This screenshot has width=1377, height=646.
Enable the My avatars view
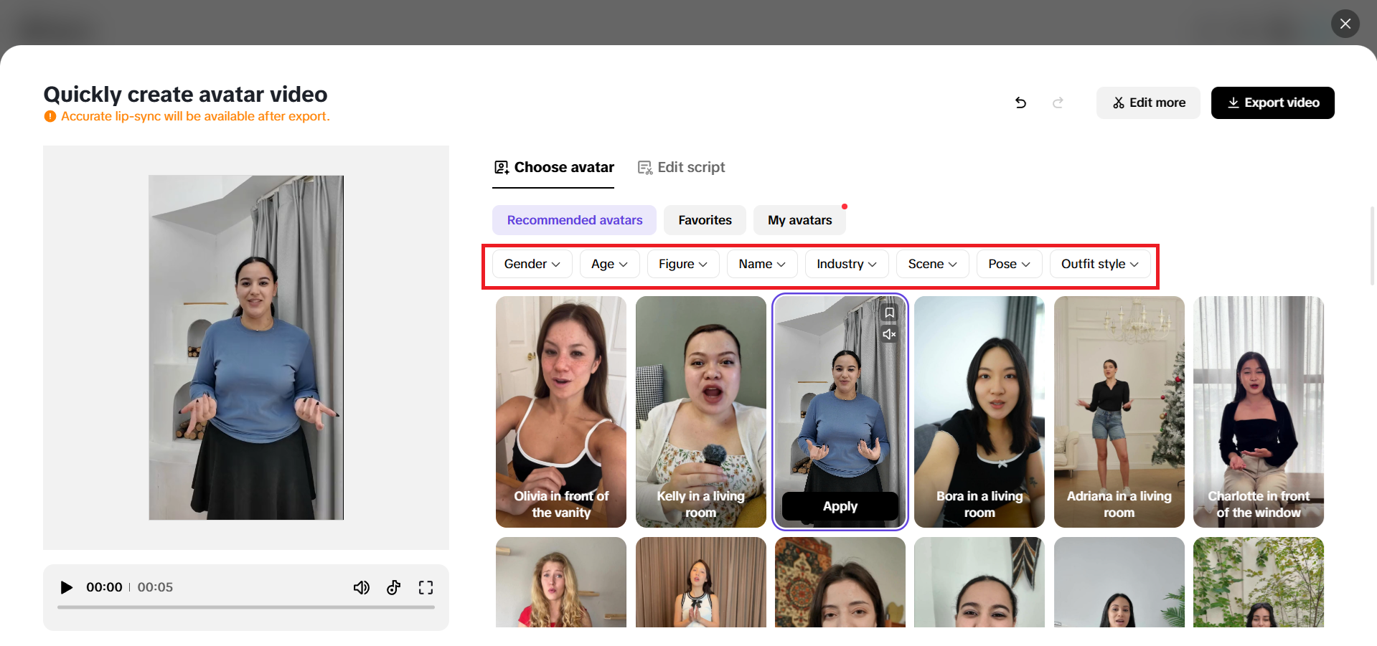799,219
